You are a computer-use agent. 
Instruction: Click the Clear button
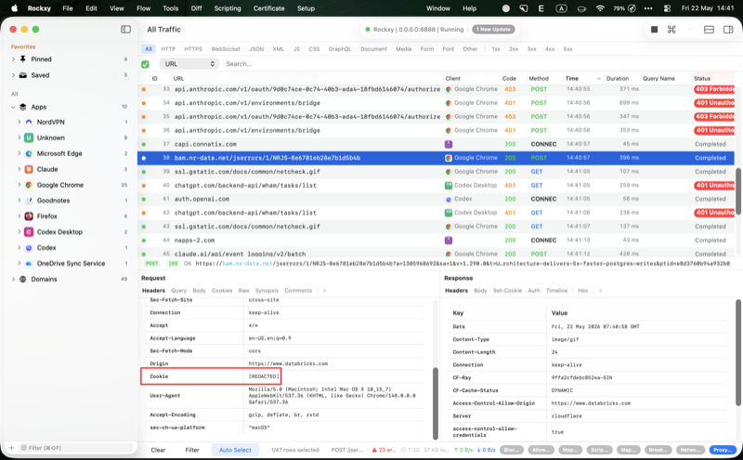point(158,450)
